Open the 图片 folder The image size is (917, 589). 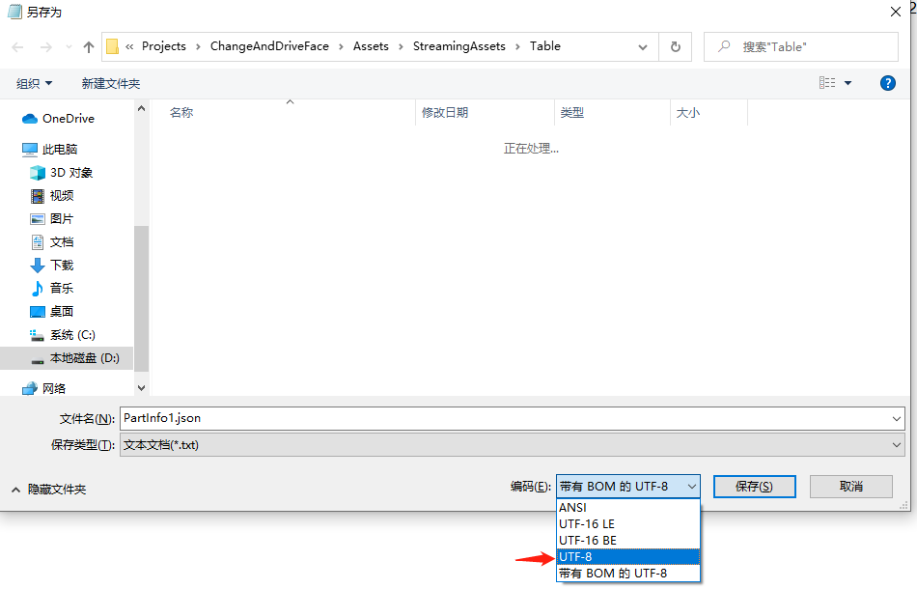(x=52, y=219)
